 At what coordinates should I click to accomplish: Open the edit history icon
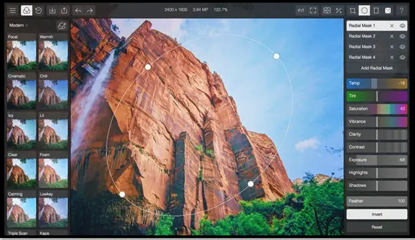[39, 11]
